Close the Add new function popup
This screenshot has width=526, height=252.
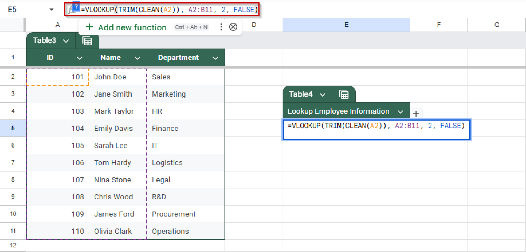pyautogui.click(x=233, y=27)
